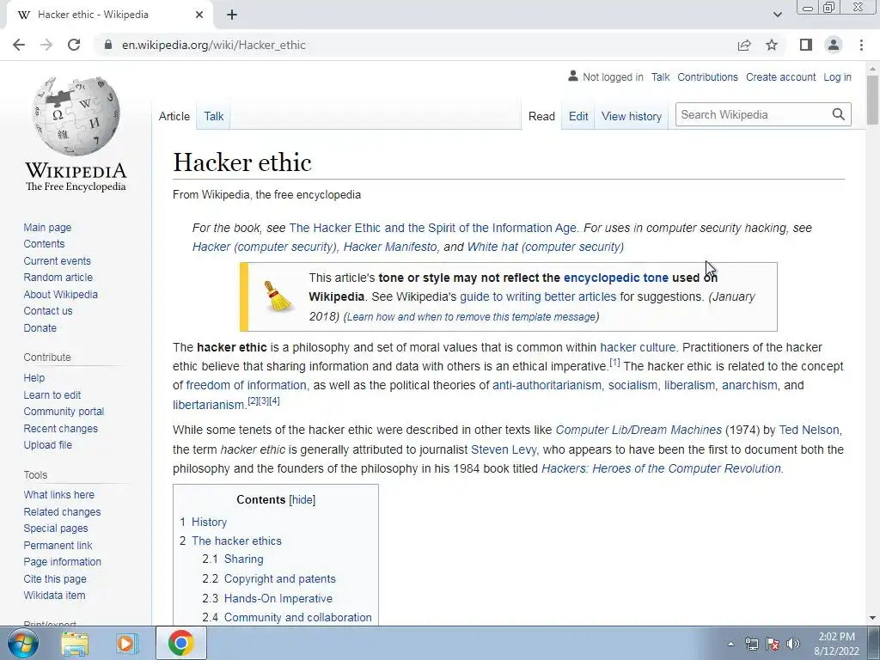Open the Donate sidebar link
Viewport: 880px width, 660px height.
pos(40,327)
